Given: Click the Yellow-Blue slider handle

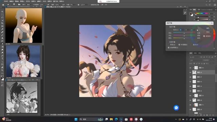Looking at the screenshot, I should click(x=184, y=39).
